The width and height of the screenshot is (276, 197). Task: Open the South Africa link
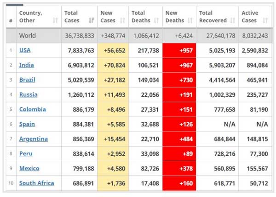coord(36,183)
